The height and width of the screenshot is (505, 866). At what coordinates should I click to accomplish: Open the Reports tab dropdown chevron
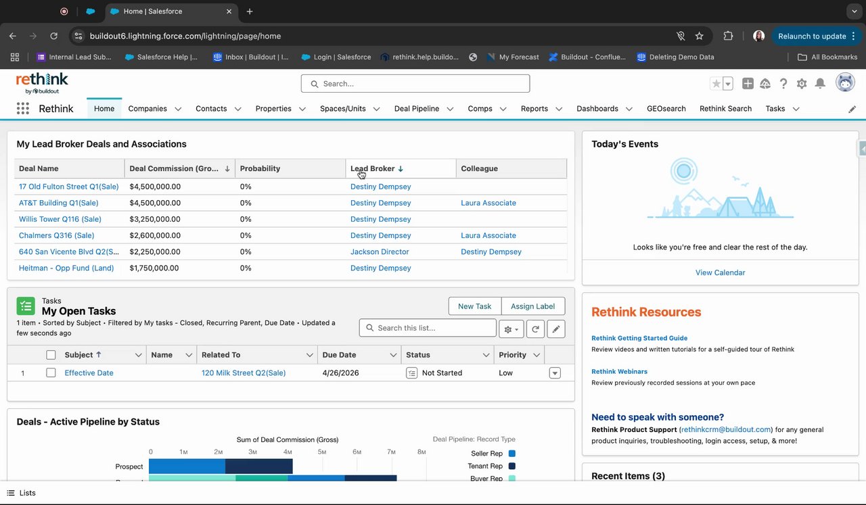coord(559,109)
